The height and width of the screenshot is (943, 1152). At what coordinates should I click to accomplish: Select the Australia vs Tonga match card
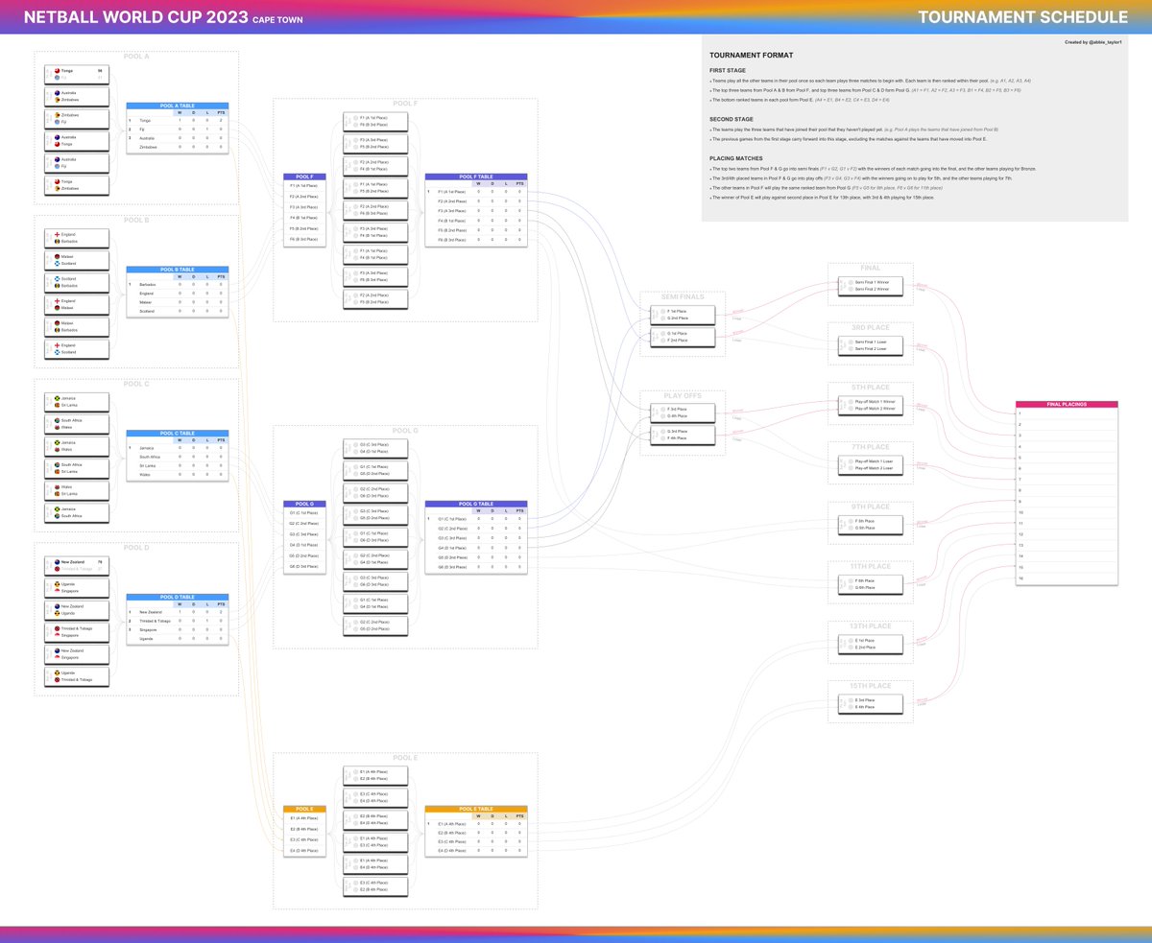tap(77, 141)
